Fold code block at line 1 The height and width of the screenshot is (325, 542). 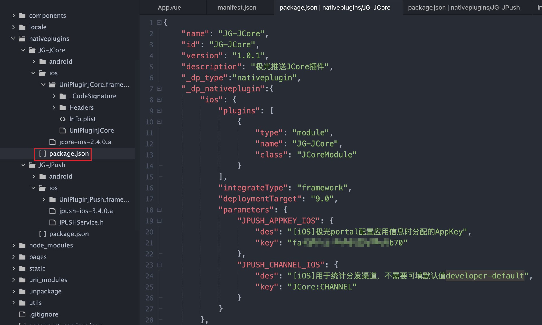click(x=159, y=22)
